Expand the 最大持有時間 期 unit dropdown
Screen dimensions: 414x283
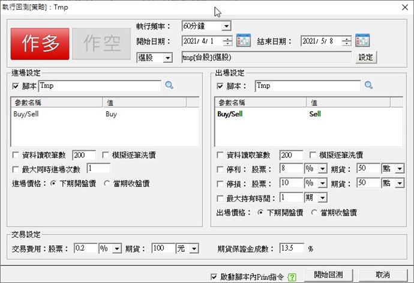pyautogui.click(x=322, y=198)
